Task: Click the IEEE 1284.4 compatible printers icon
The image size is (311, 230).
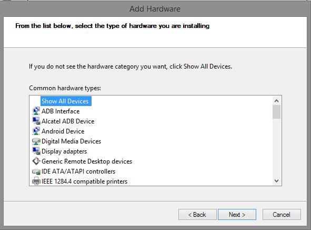Action: [36, 181]
